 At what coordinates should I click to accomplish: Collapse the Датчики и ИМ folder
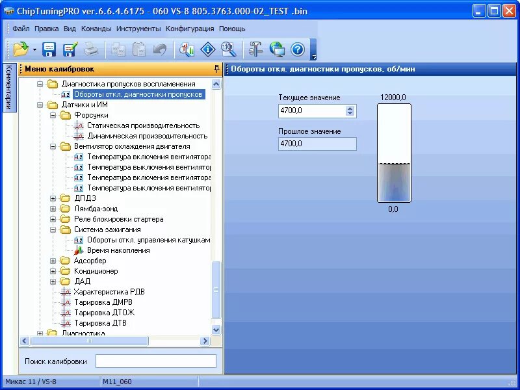click(40, 105)
